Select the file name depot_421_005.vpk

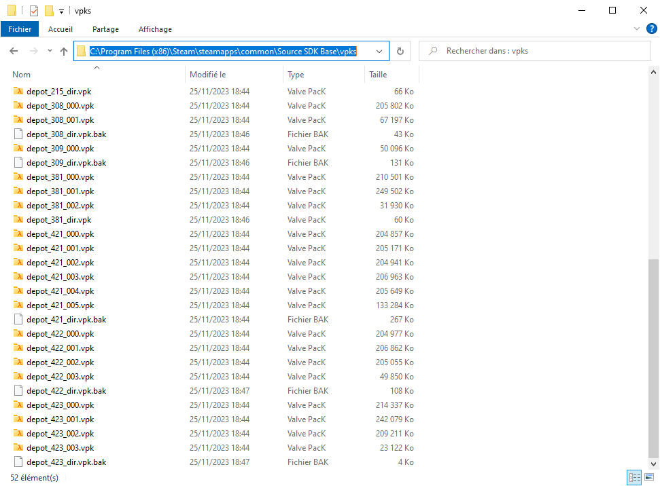[x=60, y=305]
